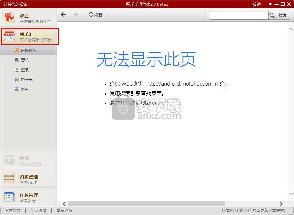Click the 魔乐汇 shop storefront icon
294x215 pixels.
pyautogui.click(x=9, y=36)
